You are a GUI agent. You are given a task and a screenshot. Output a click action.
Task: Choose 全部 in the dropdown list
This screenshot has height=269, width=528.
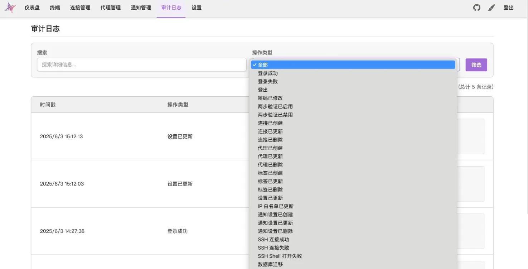[x=353, y=65]
